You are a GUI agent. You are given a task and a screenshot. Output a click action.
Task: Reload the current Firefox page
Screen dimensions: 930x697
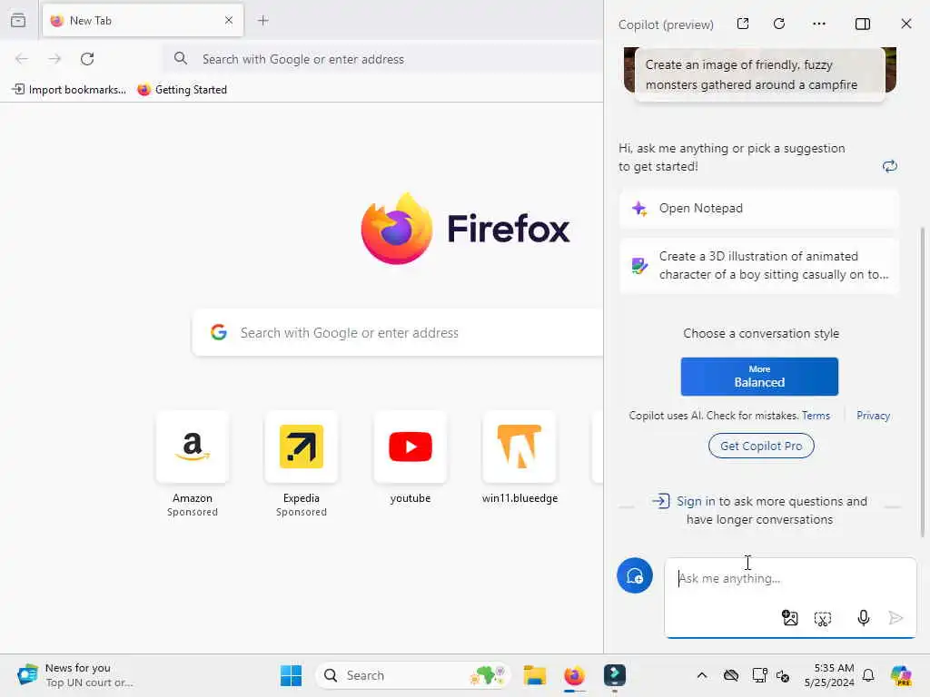(x=87, y=59)
